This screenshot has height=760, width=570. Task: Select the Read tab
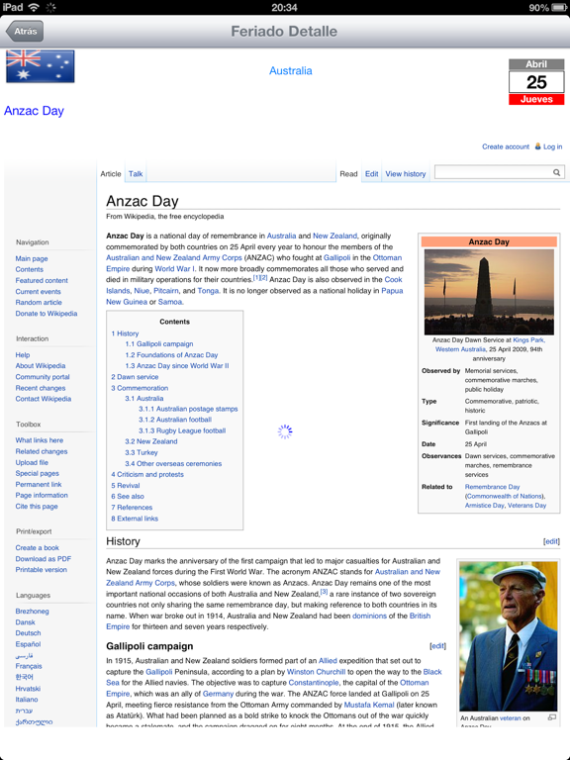click(348, 173)
